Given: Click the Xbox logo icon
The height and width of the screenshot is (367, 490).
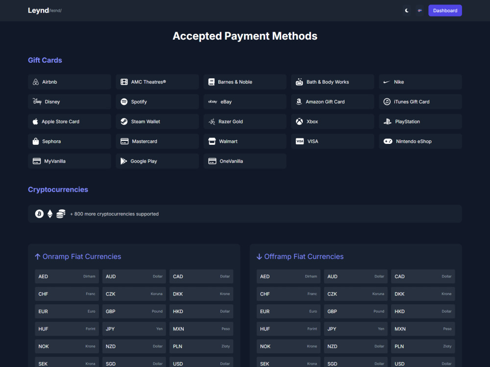Looking at the screenshot, I should pos(299,121).
